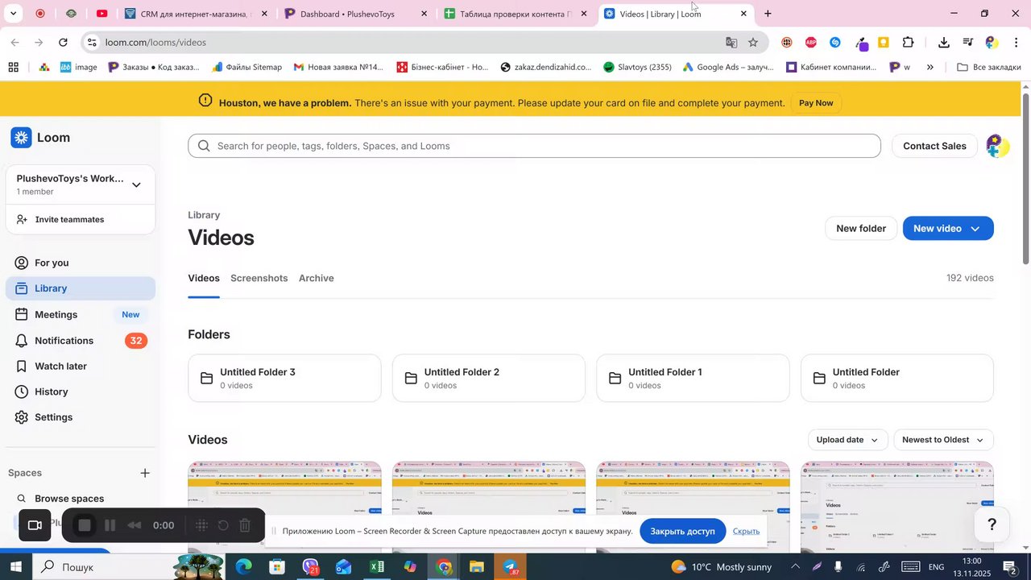The width and height of the screenshot is (1031, 580).
Task: Click Browse spaces link
Action: coord(69,499)
